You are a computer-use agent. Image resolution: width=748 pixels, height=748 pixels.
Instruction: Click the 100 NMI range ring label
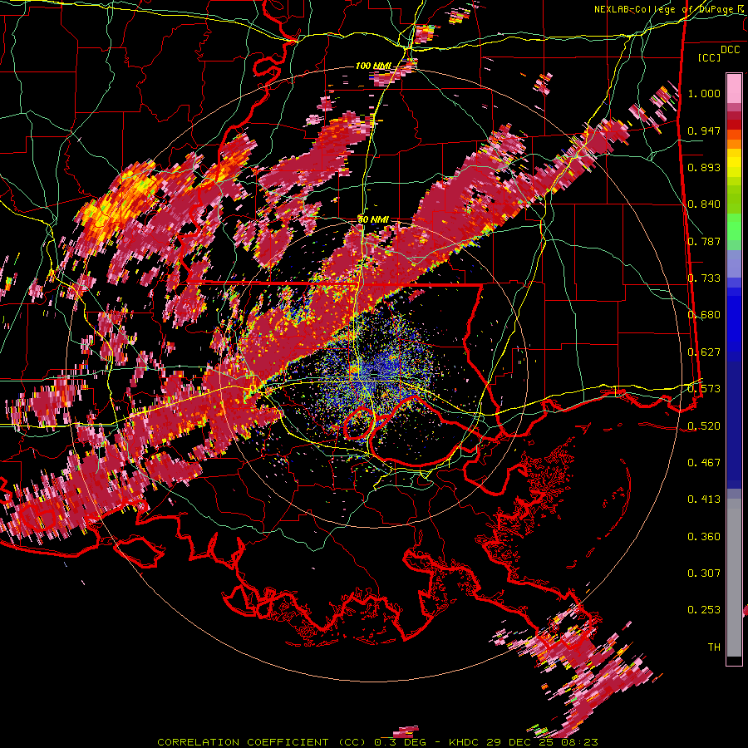tap(373, 66)
